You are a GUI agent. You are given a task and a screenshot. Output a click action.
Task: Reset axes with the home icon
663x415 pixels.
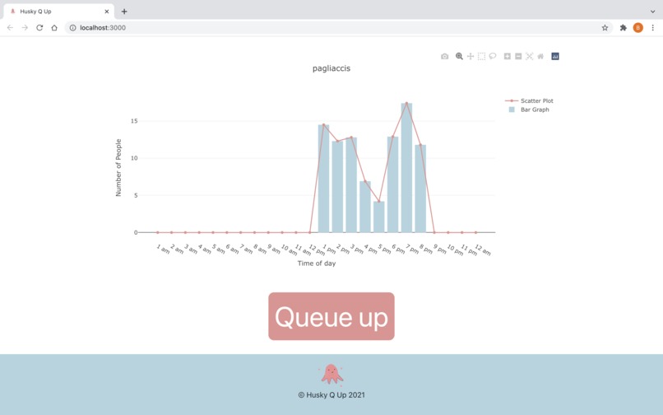pos(540,56)
